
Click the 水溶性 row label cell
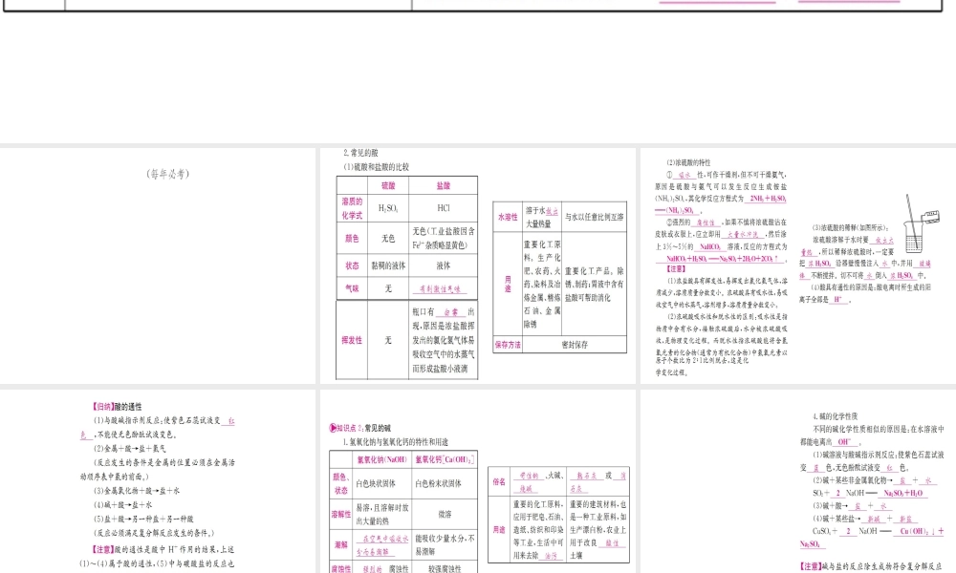click(x=507, y=218)
